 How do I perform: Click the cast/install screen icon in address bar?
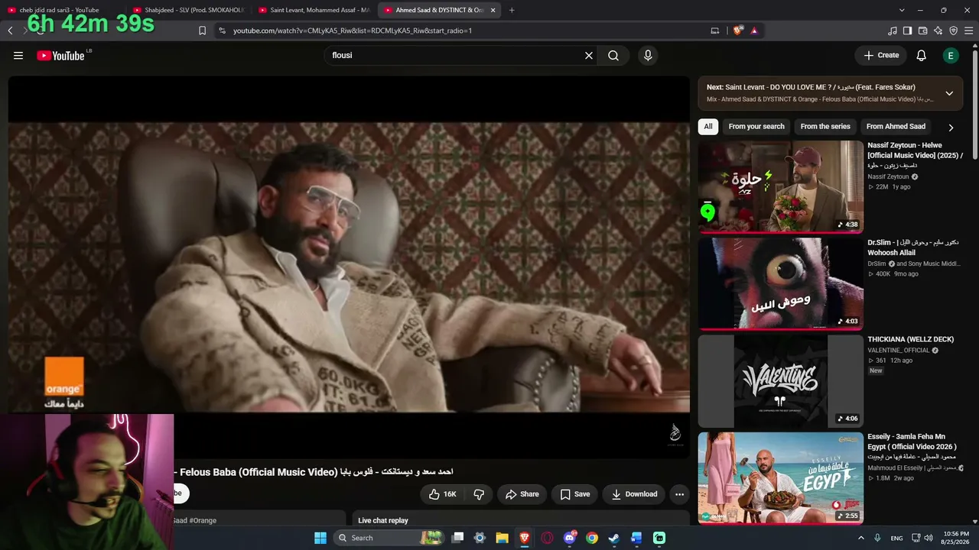pos(715,31)
